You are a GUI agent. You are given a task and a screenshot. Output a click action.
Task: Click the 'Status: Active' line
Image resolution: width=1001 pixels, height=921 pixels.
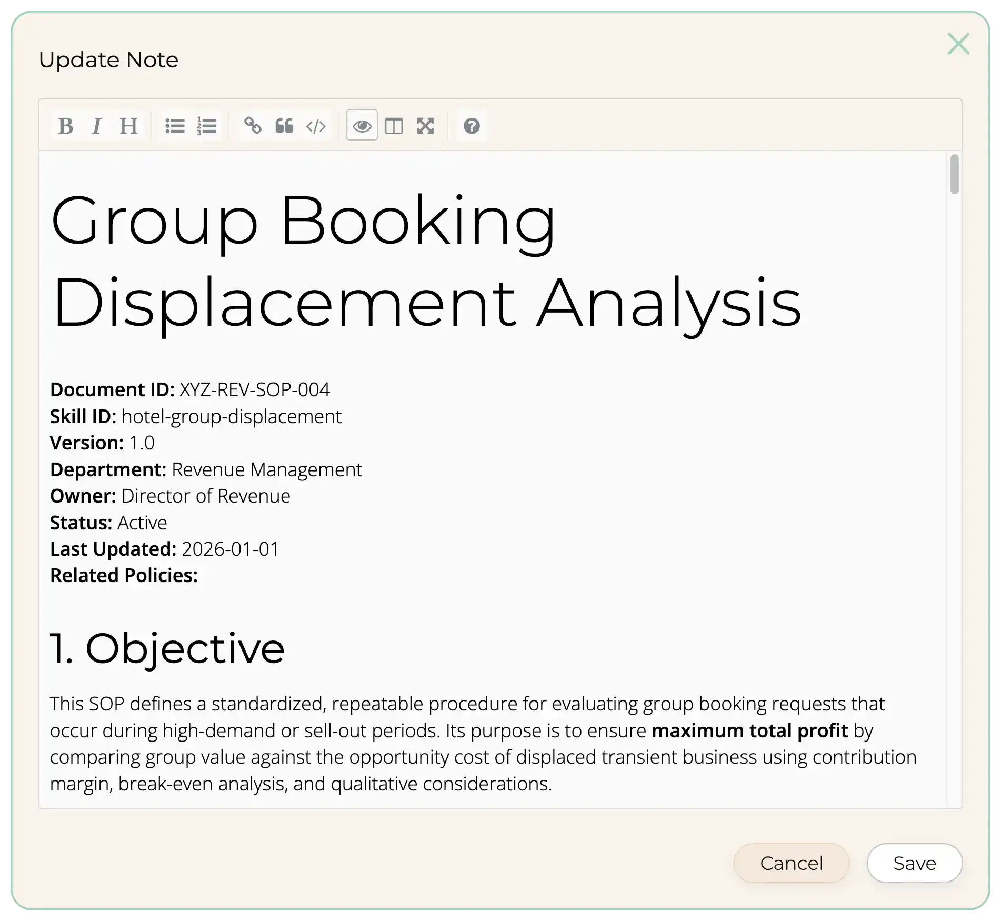click(x=108, y=523)
